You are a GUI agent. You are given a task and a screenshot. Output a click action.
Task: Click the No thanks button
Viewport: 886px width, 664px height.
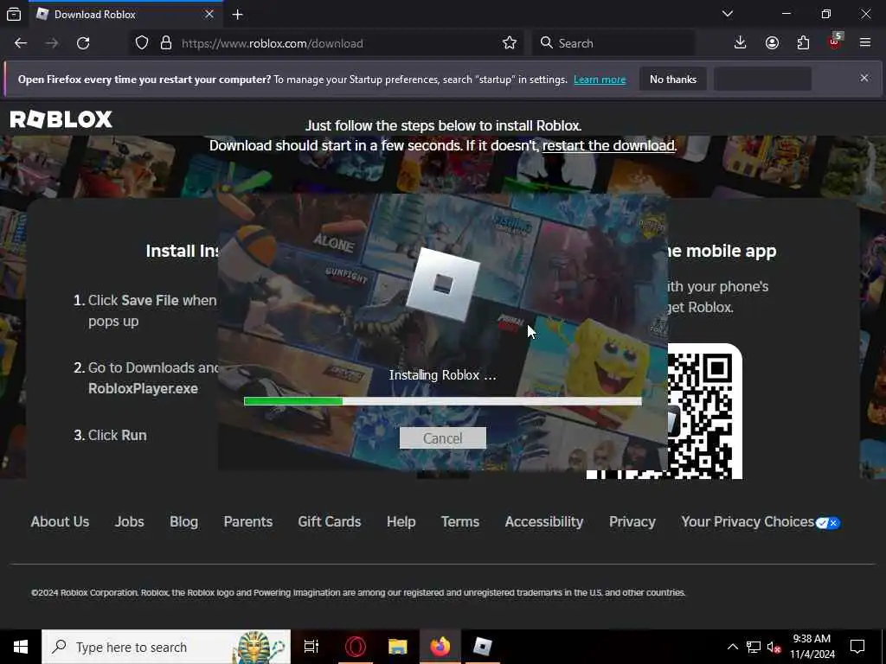coord(673,80)
